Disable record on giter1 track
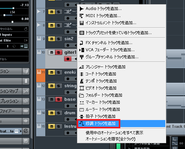The image size is (185, 149). pos(68,59)
